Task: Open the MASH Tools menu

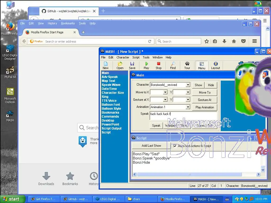Action: (x=146, y=57)
